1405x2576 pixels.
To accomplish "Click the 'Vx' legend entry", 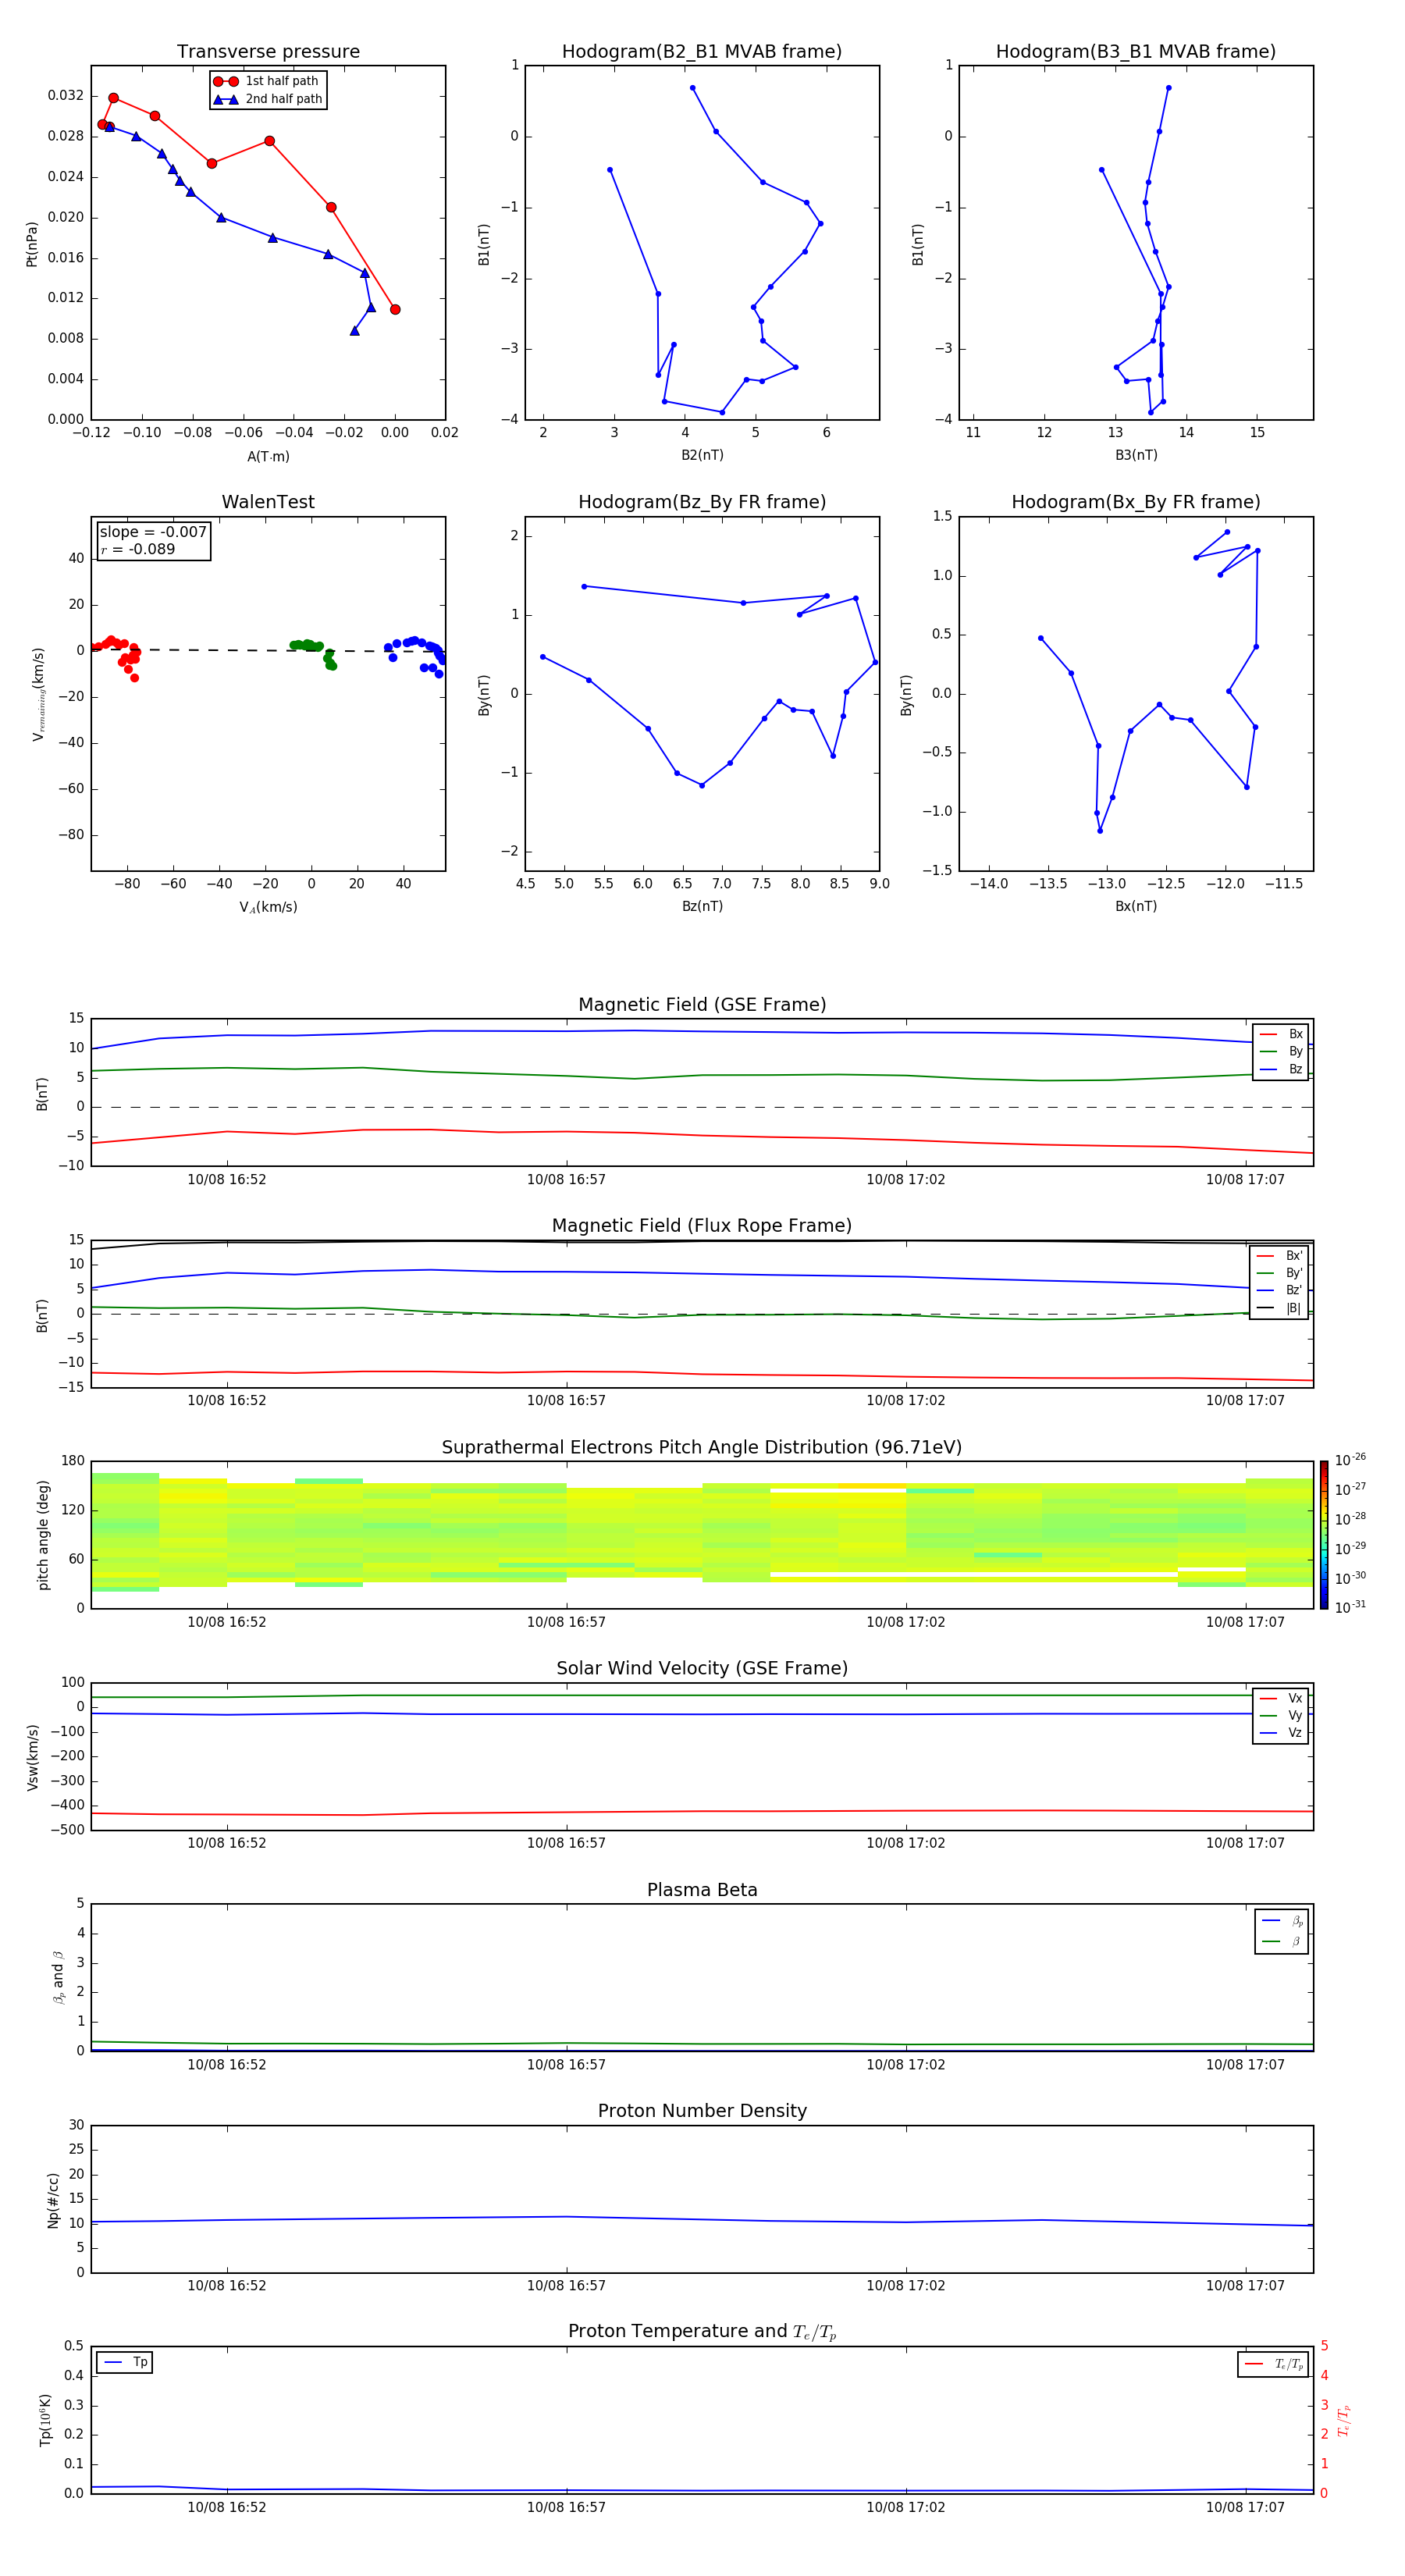I will tap(1281, 1698).
